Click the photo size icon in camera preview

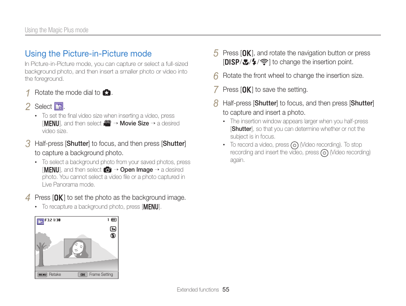(113, 229)
